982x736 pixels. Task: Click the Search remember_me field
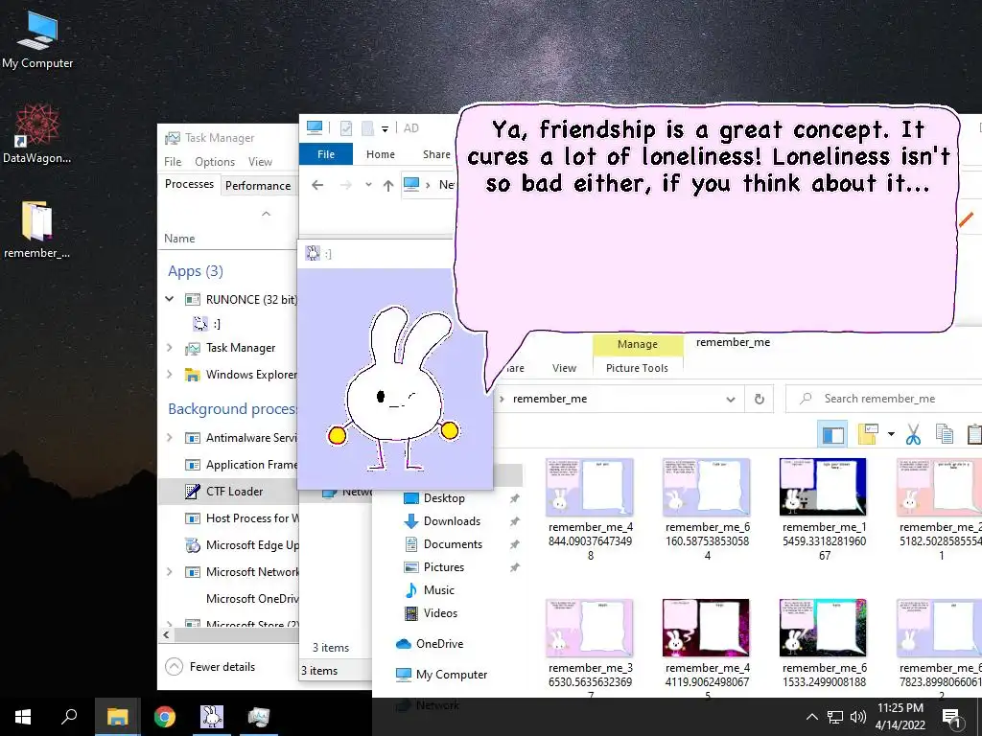point(883,399)
